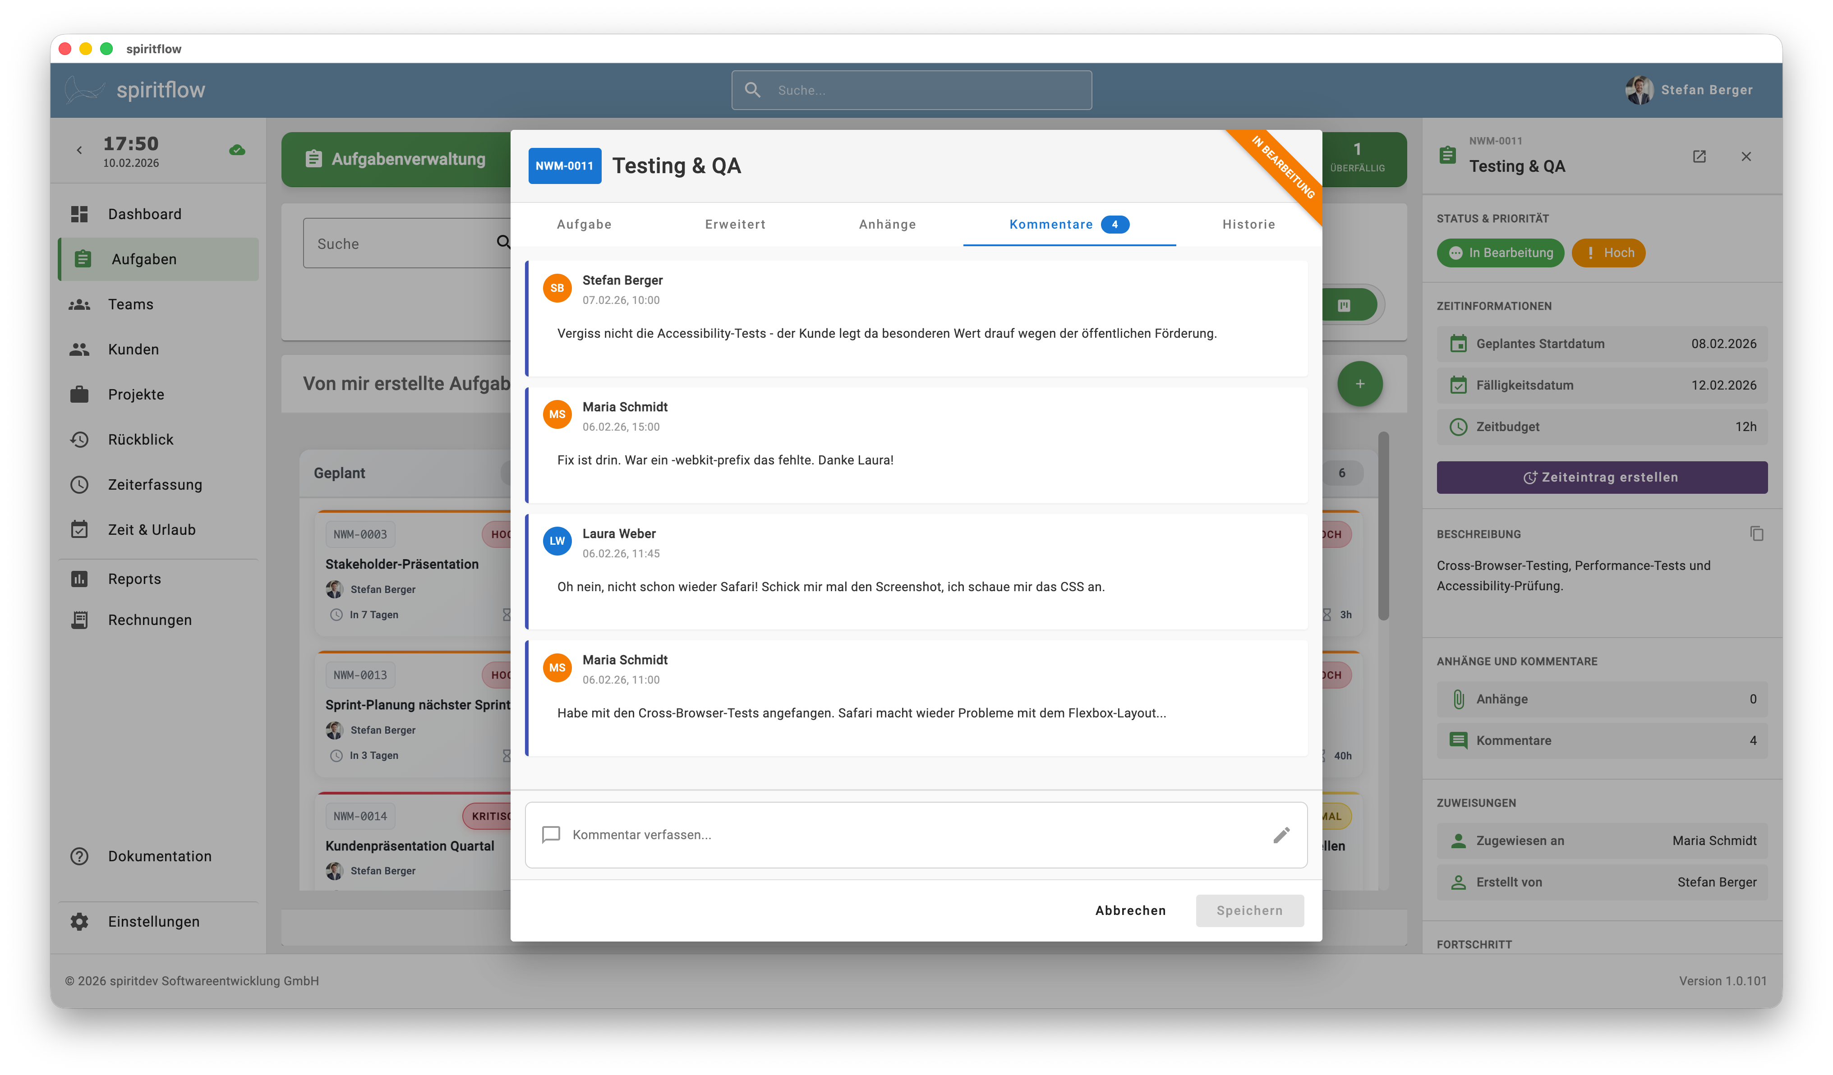1833x1075 pixels.
Task: Click the Hoch priority chip
Action: 1608,253
